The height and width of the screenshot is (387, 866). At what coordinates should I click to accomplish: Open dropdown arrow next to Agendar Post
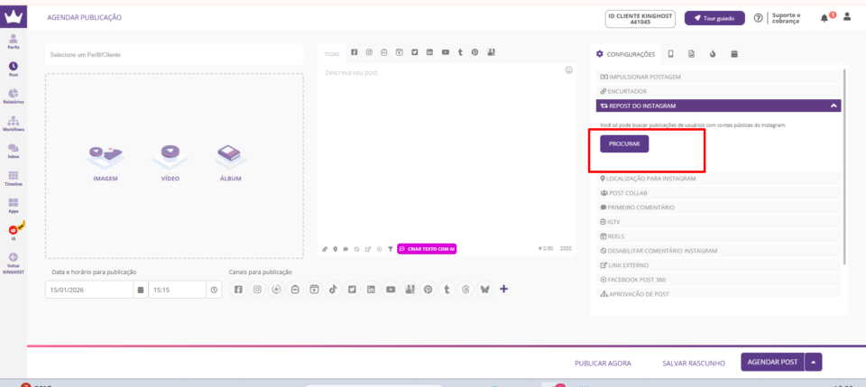coord(815,363)
